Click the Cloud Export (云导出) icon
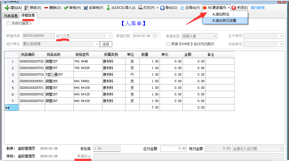 click(x=182, y=8)
